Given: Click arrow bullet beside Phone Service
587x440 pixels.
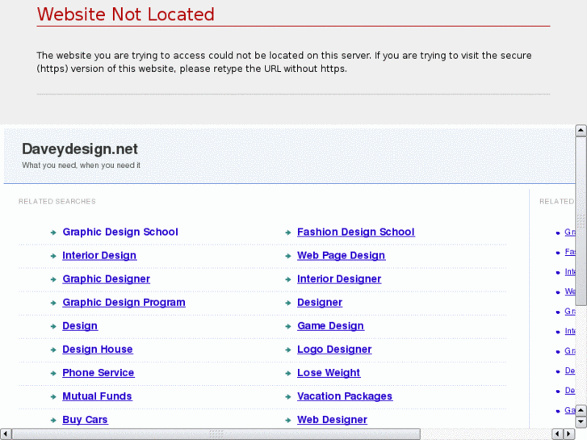Looking at the screenshot, I should tap(53, 373).
